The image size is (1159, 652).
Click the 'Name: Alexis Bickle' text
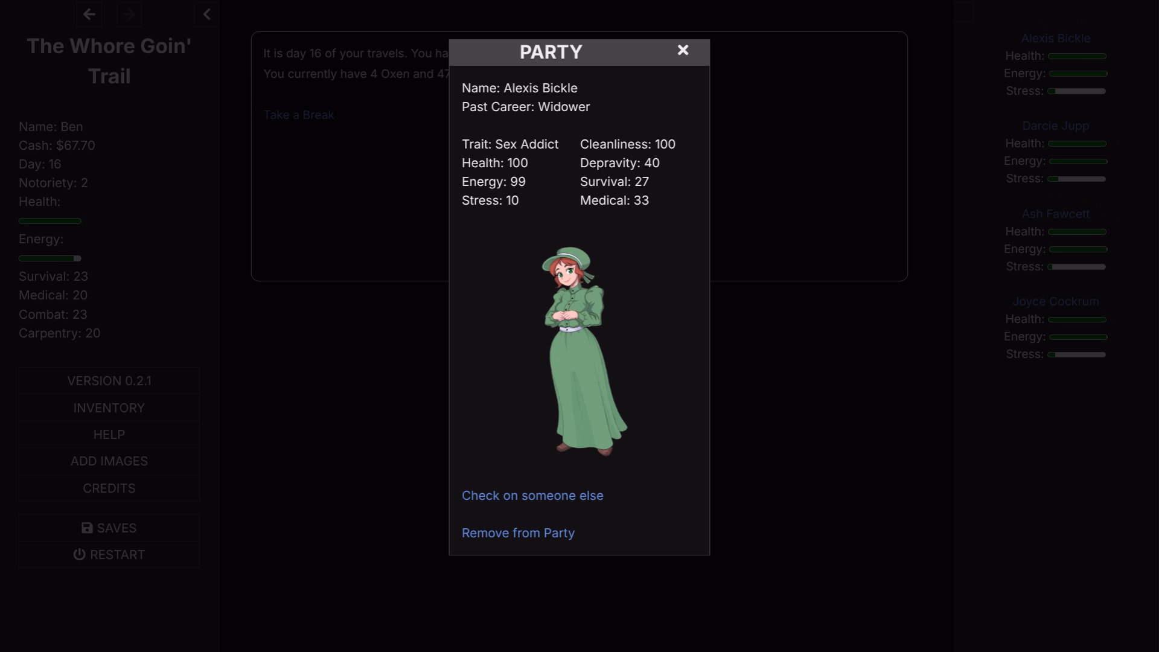(520, 88)
